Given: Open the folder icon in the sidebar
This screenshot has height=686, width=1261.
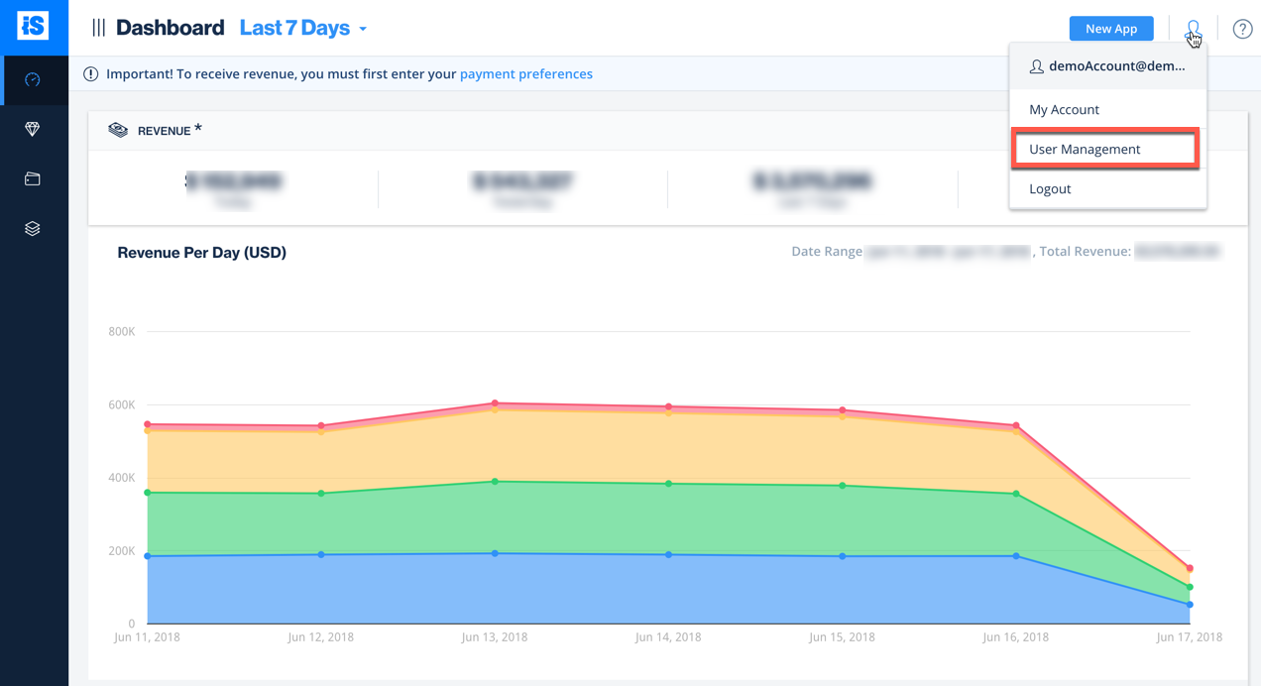Looking at the screenshot, I should 33,179.
